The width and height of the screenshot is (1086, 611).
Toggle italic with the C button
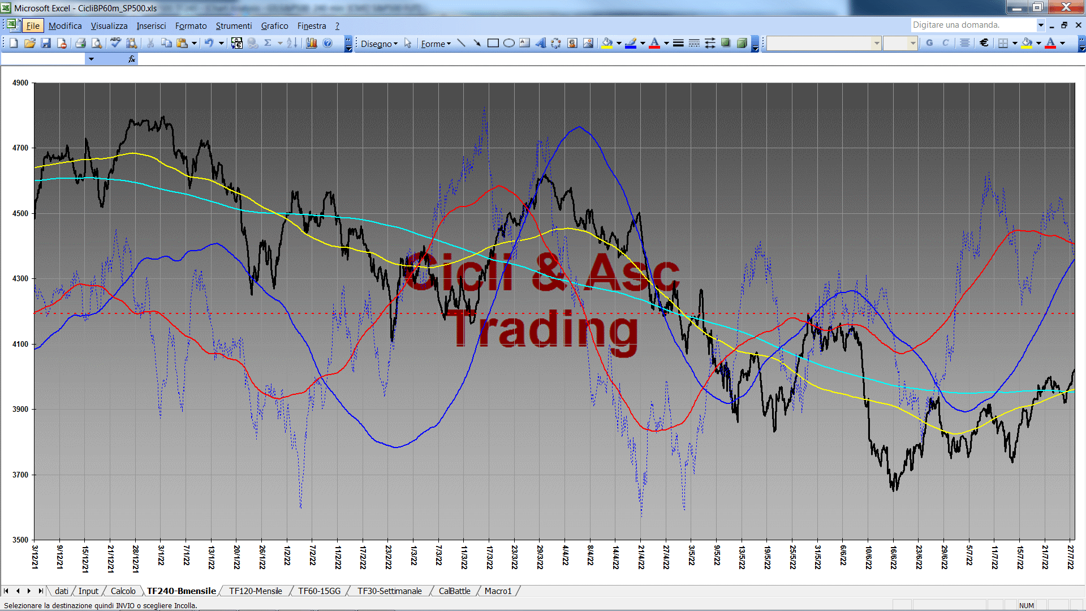945,44
